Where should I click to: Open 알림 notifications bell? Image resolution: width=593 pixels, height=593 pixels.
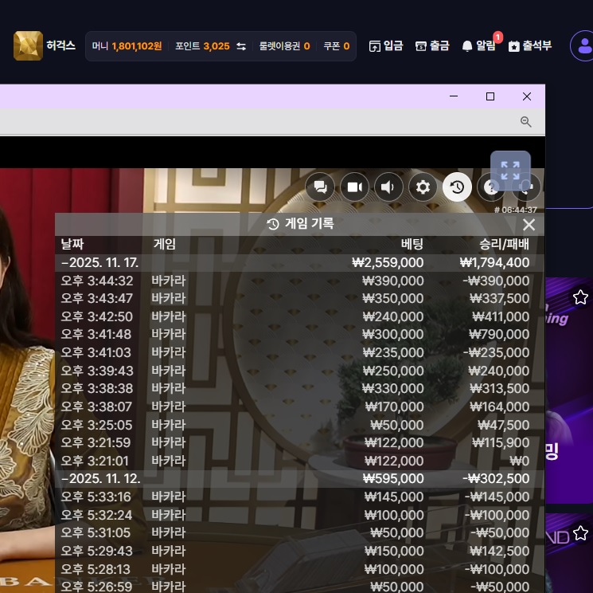(x=478, y=46)
